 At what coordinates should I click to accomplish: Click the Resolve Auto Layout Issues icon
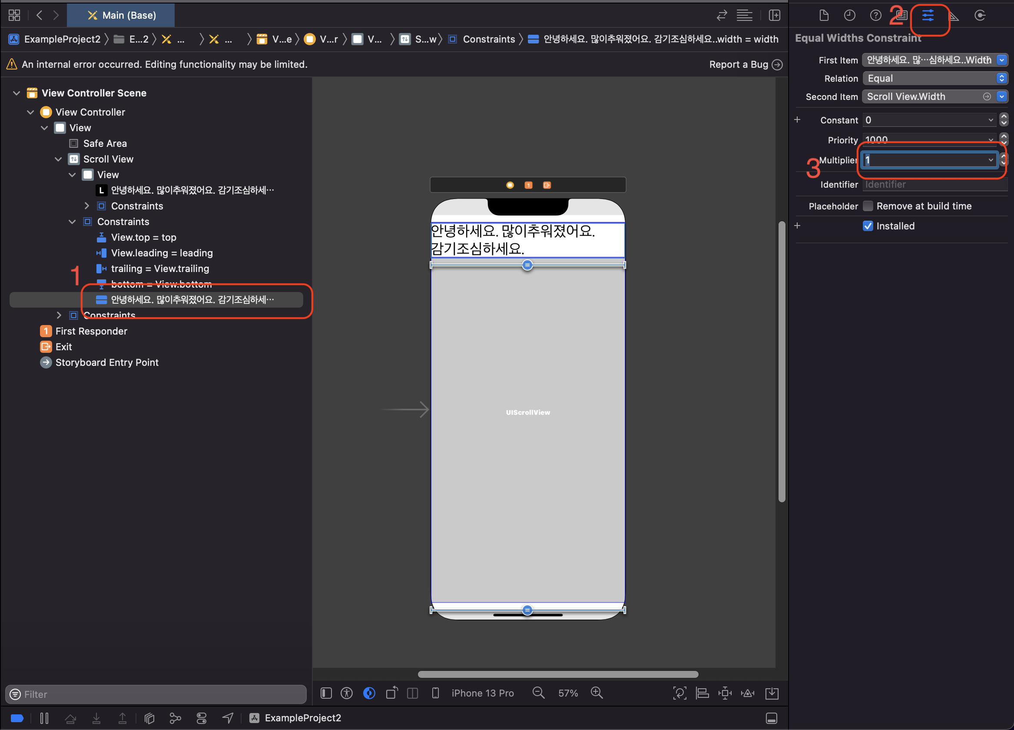(x=748, y=693)
